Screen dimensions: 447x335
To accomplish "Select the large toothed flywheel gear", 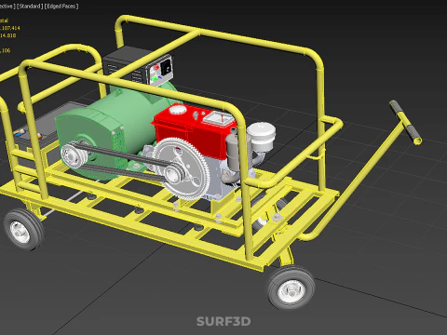I will [182, 169].
